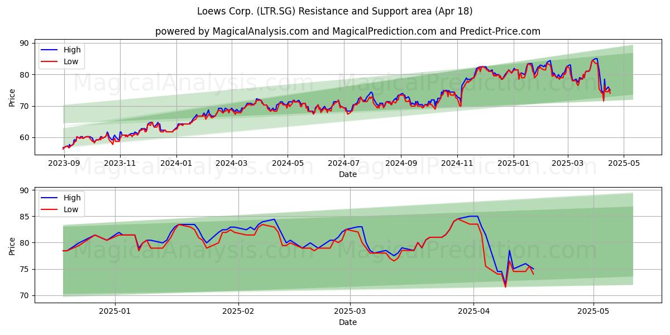
Task: Click the '2025-04' x-axis label in bottom chart
Action: point(473,311)
